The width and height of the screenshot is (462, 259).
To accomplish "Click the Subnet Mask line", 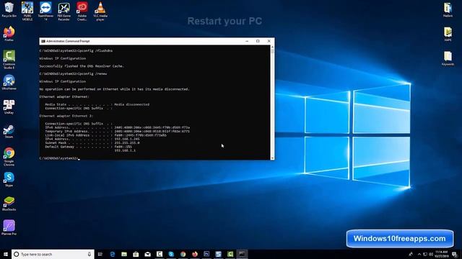I will [x=92, y=142].
